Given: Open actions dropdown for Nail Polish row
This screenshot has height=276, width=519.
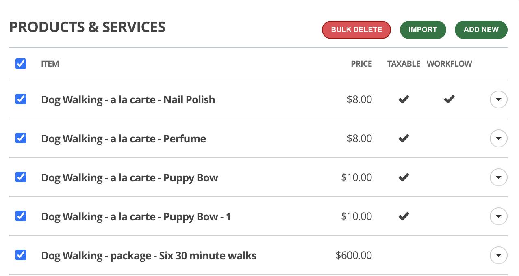Looking at the screenshot, I should tap(498, 99).
